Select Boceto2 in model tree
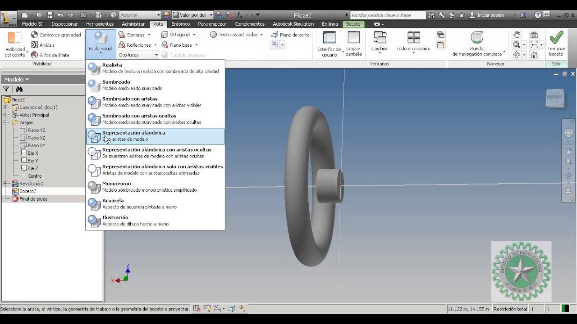The height and width of the screenshot is (324, 577). pos(27,191)
